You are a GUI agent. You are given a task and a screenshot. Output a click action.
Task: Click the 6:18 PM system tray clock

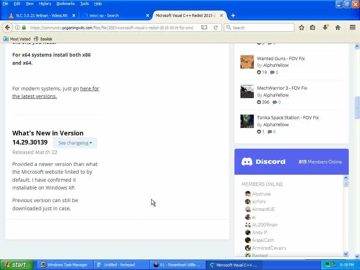pos(347,265)
